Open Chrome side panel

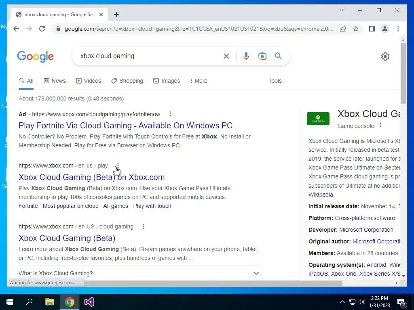[372, 29]
